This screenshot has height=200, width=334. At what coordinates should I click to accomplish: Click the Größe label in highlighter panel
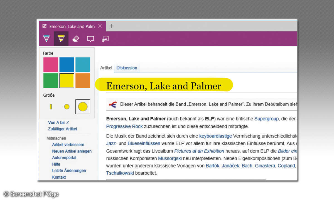(49, 95)
